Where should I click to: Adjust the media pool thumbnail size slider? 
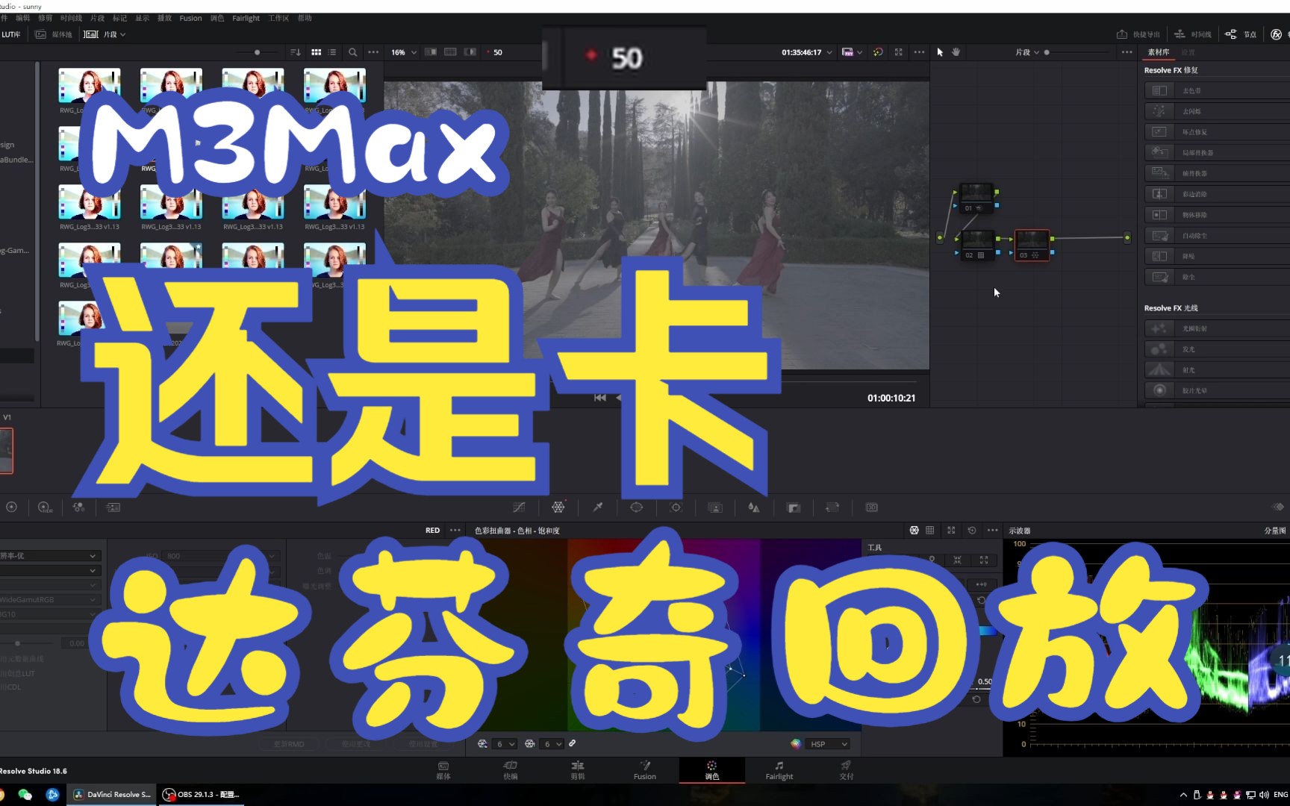pyautogui.click(x=258, y=52)
